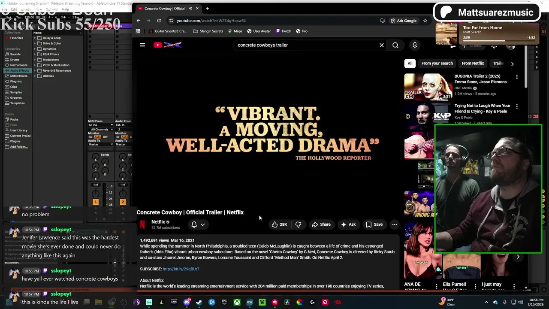Go to the YouTube home logo

pyautogui.click(x=168, y=45)
